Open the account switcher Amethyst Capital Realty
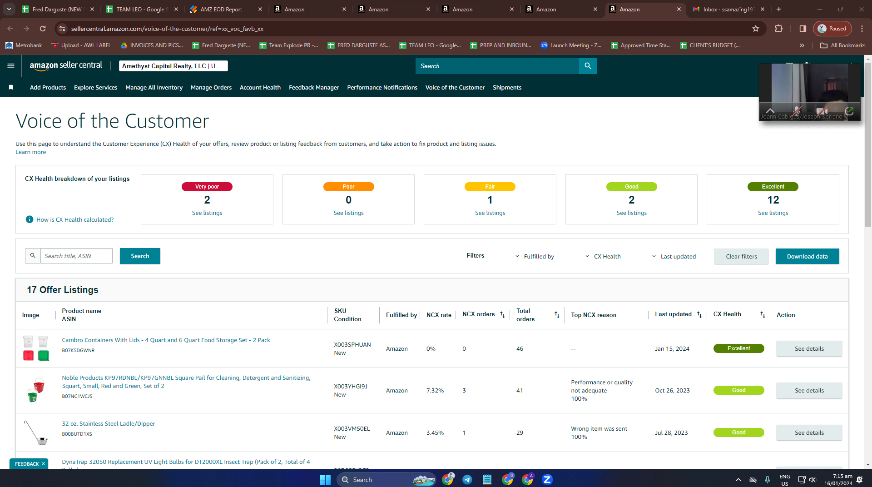872x487 pixels. pos(173,66)
